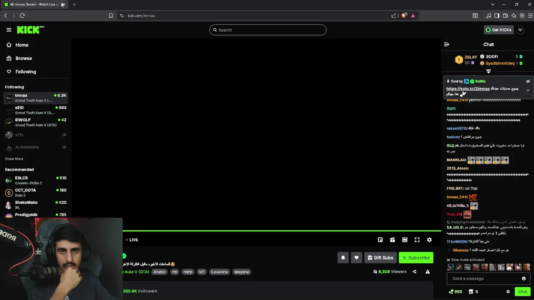Click the Get KICKs button

coord(499,30)
